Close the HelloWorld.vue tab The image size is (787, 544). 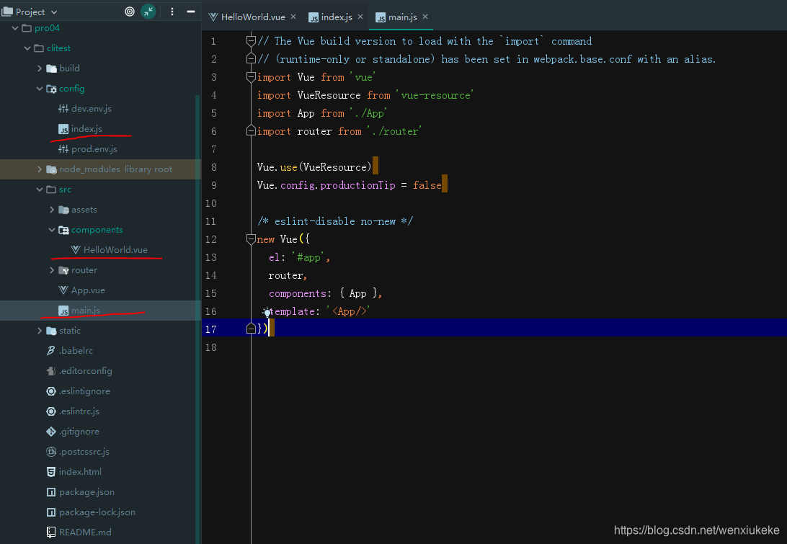(x=293, y=17)
